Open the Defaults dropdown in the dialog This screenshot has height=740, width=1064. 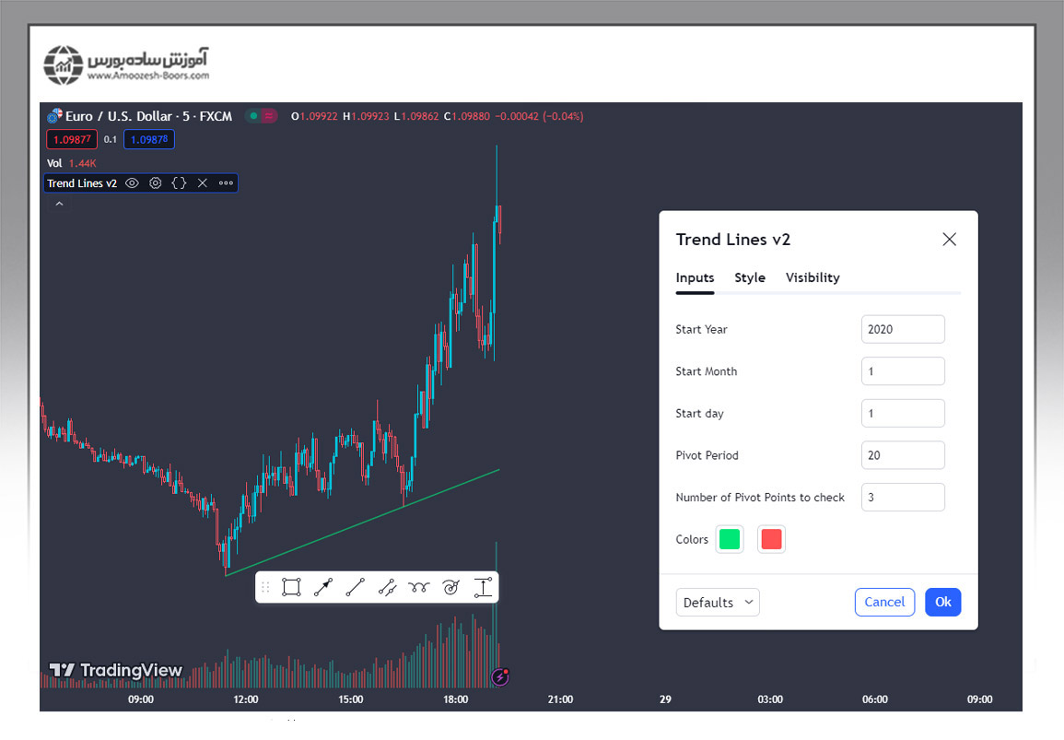[x=718, y=602]
